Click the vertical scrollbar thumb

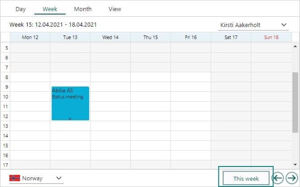click(x=295, y=103)
